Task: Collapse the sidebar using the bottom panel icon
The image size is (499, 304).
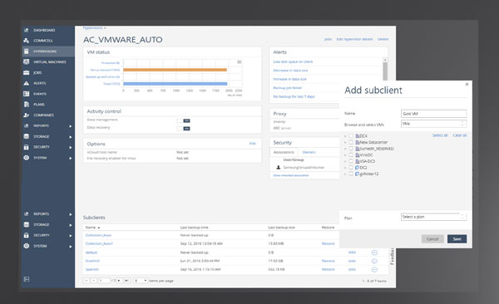Action: (x=27, y=279)
